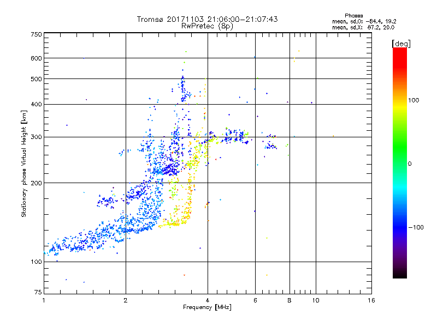The height and width of the screenshot is (327, 437).
Task: Click the x-axis '2' tick label
Action: 126,300
